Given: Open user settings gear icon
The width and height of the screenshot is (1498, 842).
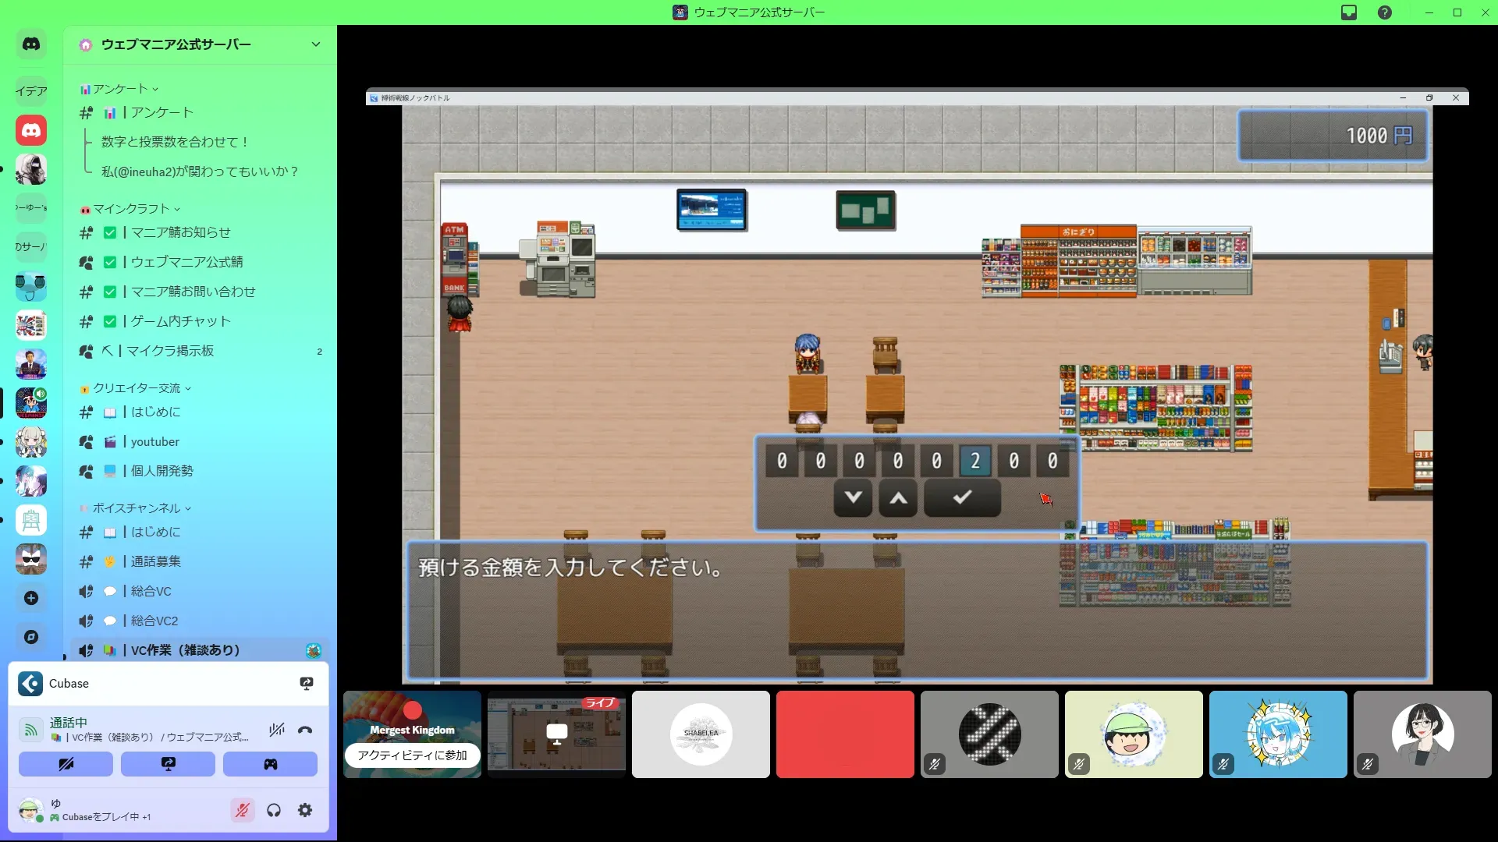Looking at the screenshot, I should (x=305, y=810).
